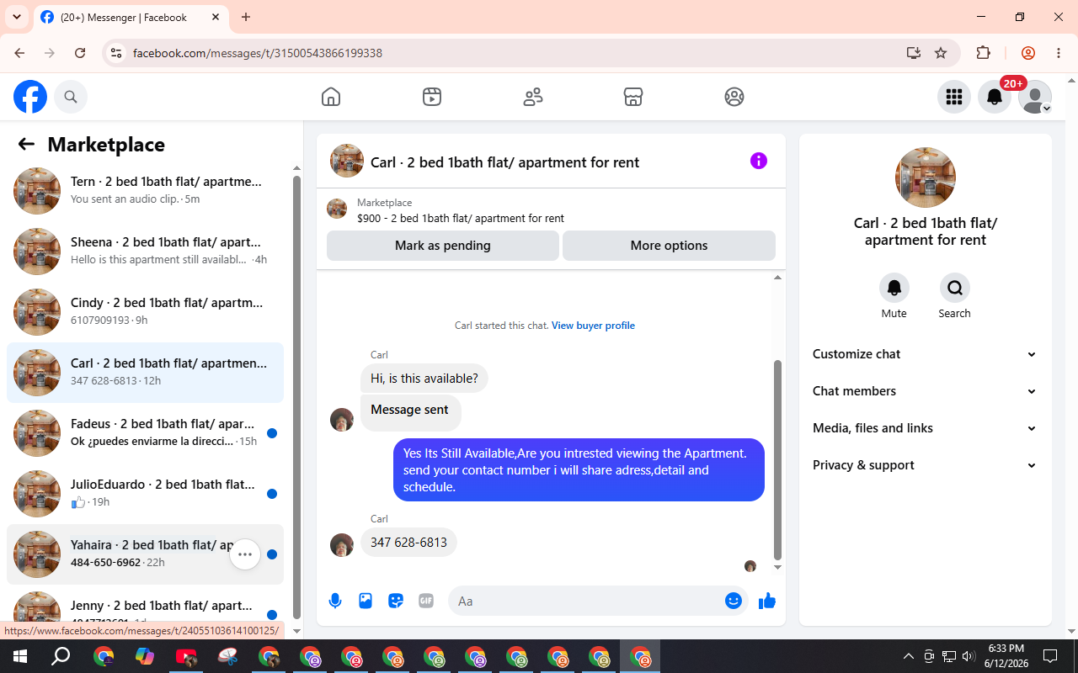Open the emoji picker in message box
The image size is (1078, 673).
pos(734,601)
